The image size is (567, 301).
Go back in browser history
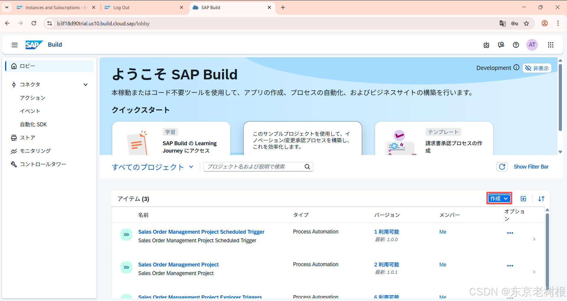point(7,23)
